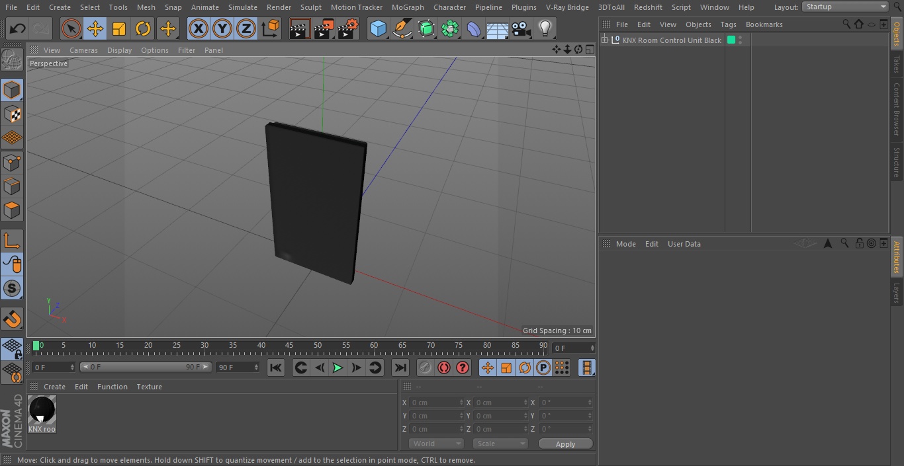Image resolution: width=904 pixels, height=466 pixels.
Task: Open Edit Render Settings
Action: [348, 28]
